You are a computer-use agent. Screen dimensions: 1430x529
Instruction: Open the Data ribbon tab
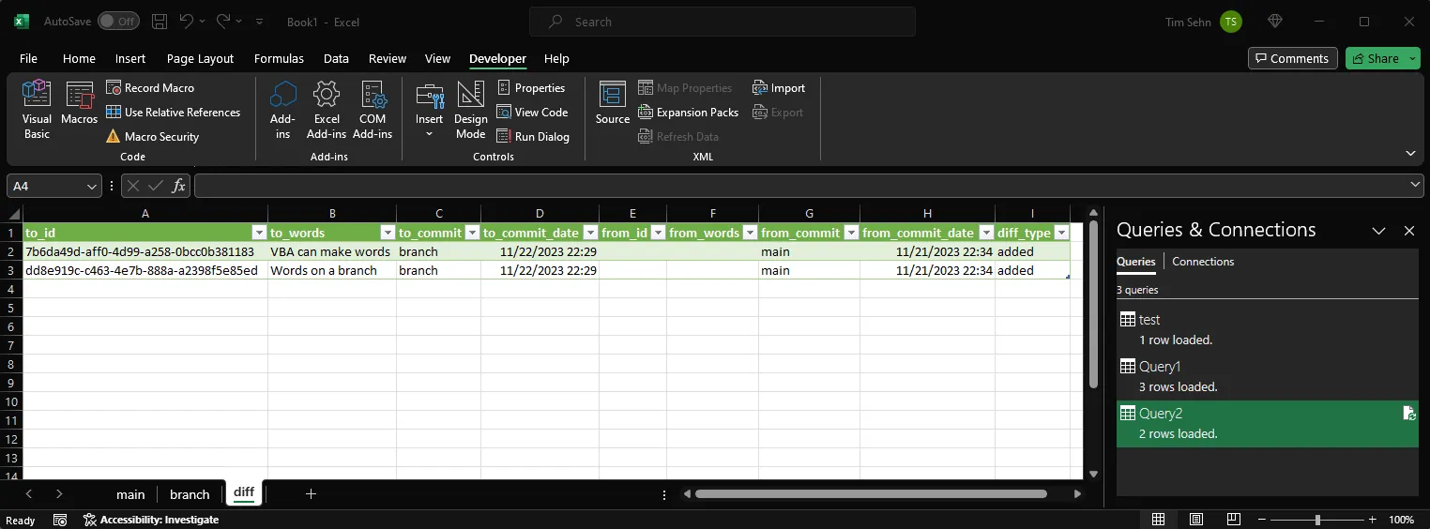point(336,58)
